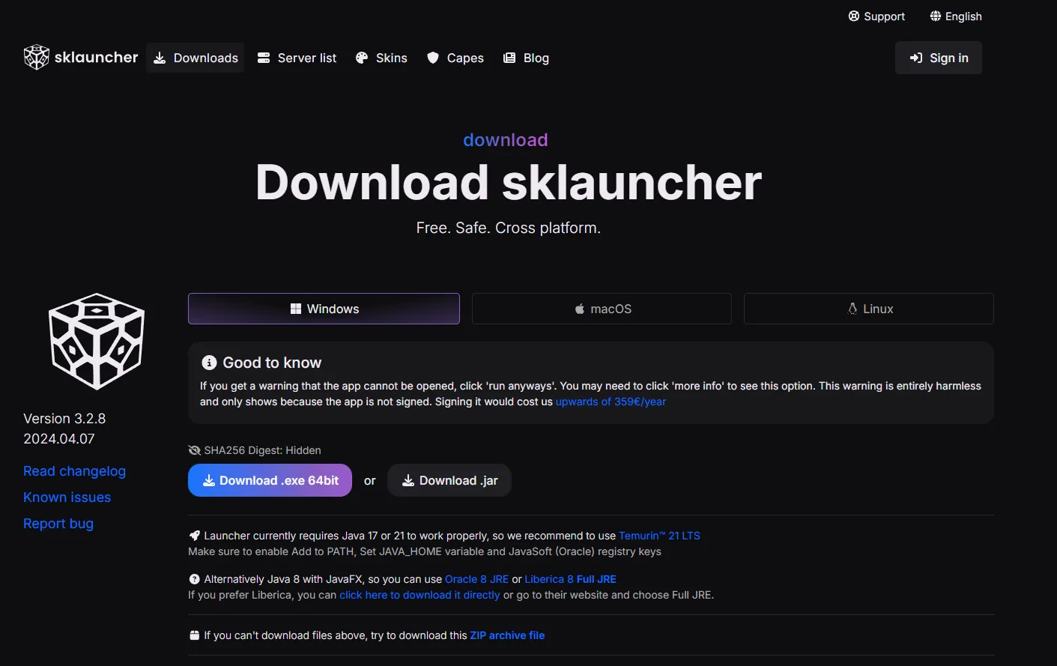Image resolution: width=1057 pixels, height=666 pixels.
Task: Click the Download .jar button
Action: [449, 480]
